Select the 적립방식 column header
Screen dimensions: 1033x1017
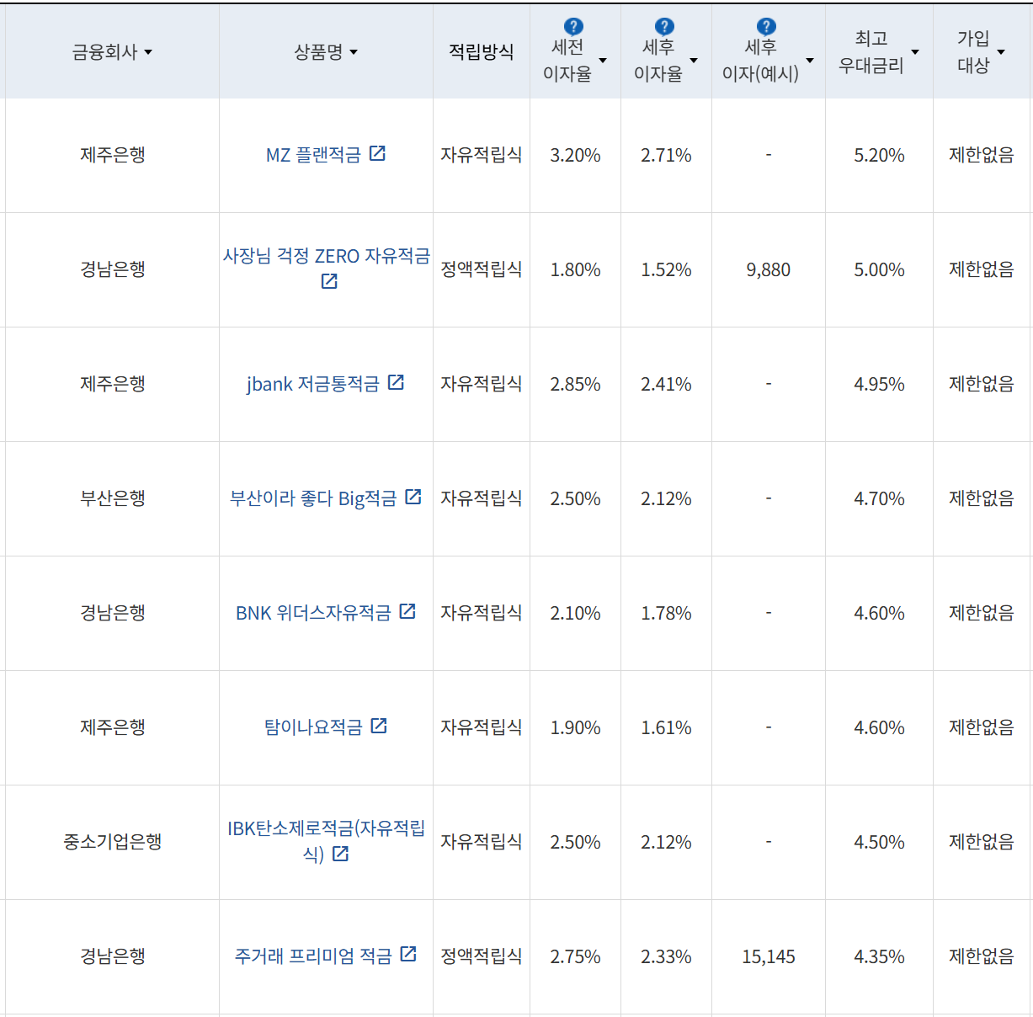coord(479,51)
